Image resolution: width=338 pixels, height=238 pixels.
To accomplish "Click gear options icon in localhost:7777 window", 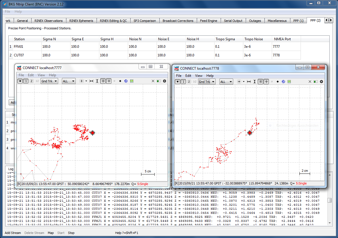I will pos(164,81).
